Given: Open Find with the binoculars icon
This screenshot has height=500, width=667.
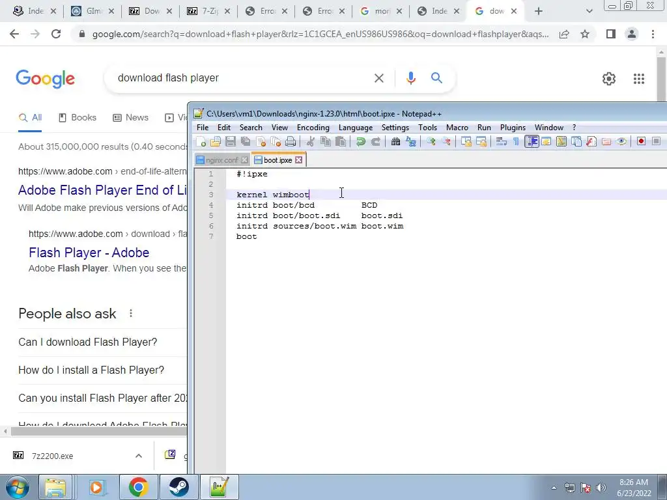Looking at the screenshot, I should coord(395,141).
